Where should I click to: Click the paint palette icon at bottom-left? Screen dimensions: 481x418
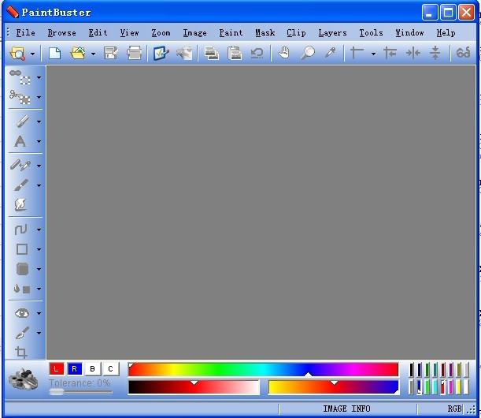coord(24,380)
